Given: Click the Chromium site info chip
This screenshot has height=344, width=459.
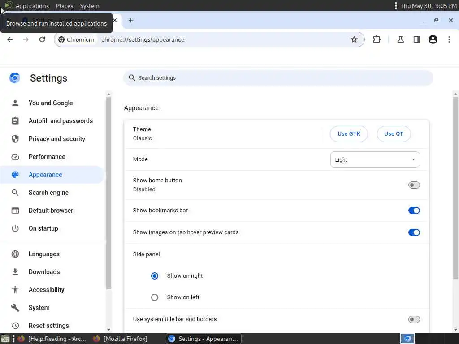Looking at the screenshot, I should click(x=76, y=39).
